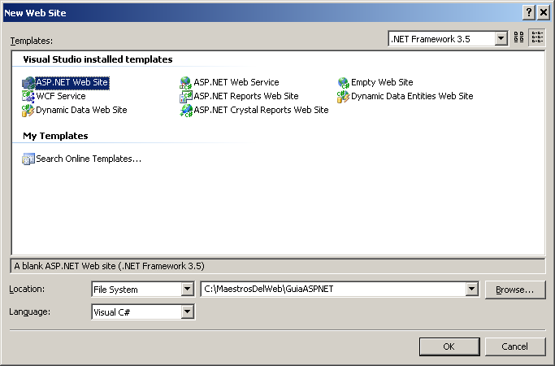This screenshot has width=555, height=366.
Task: Open the Language Visual C# dropdown
Action: tap(187, 312)
